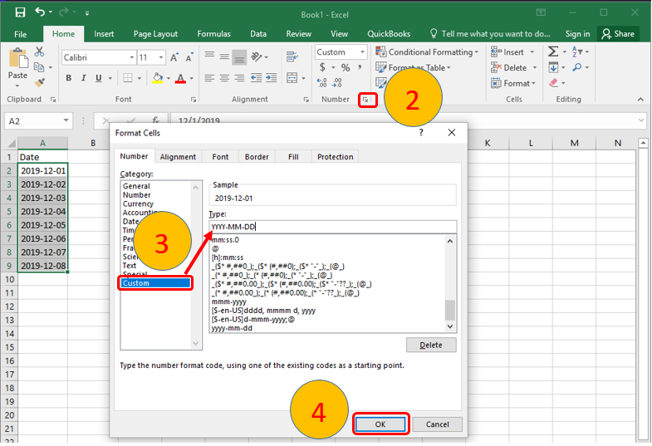Click the AutoSum sigma icon
The width and height of the screenshot is (652, 446).
pos(553,51)
